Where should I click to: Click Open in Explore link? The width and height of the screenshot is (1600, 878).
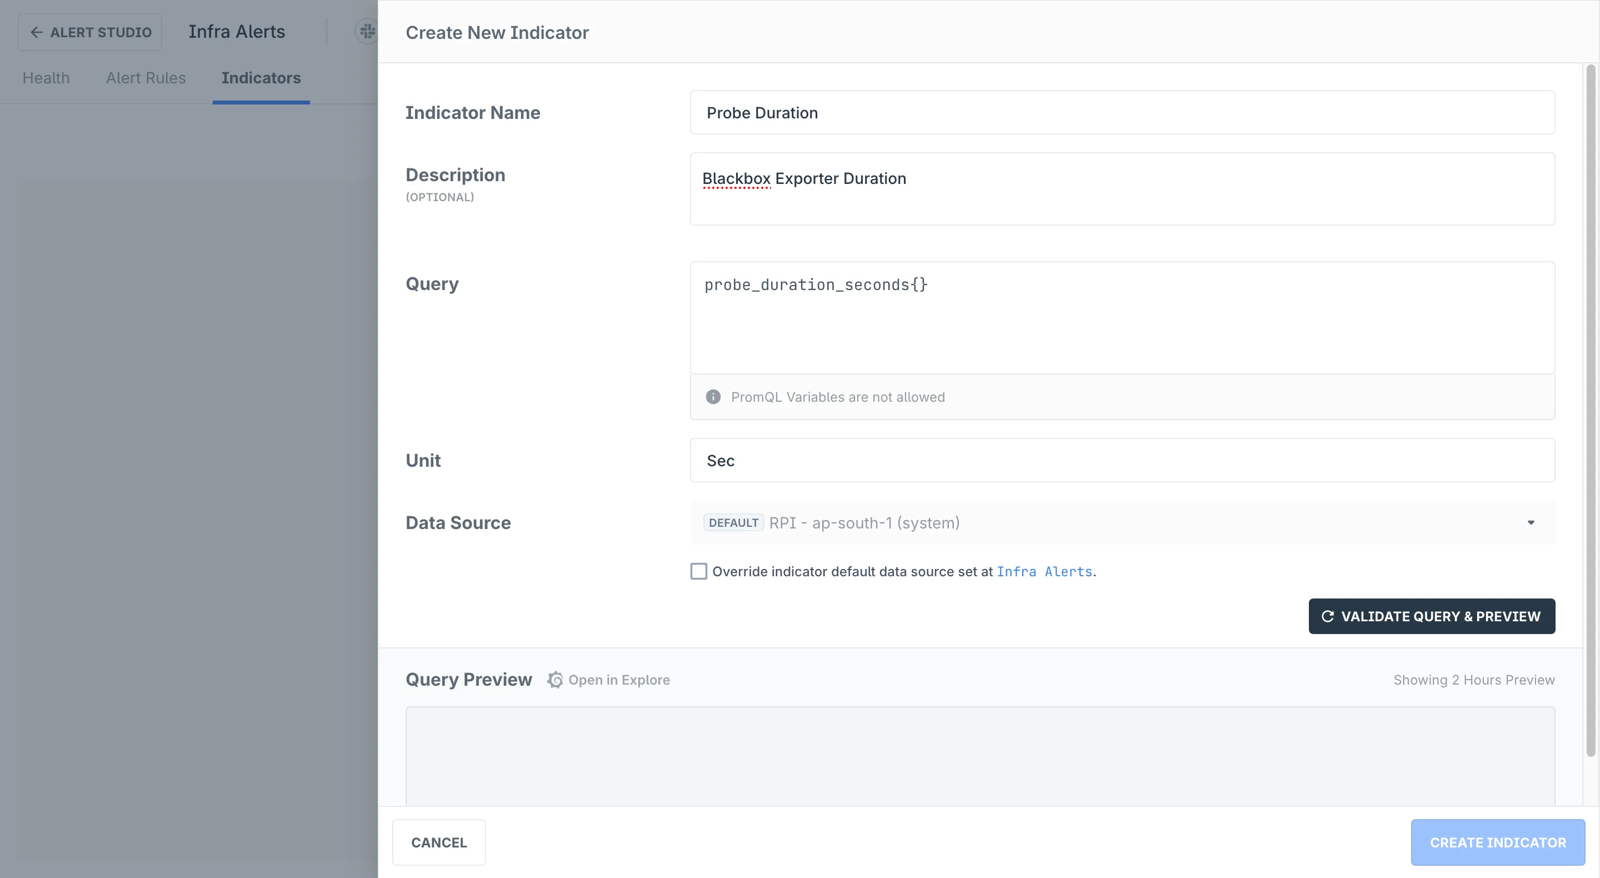619,680
